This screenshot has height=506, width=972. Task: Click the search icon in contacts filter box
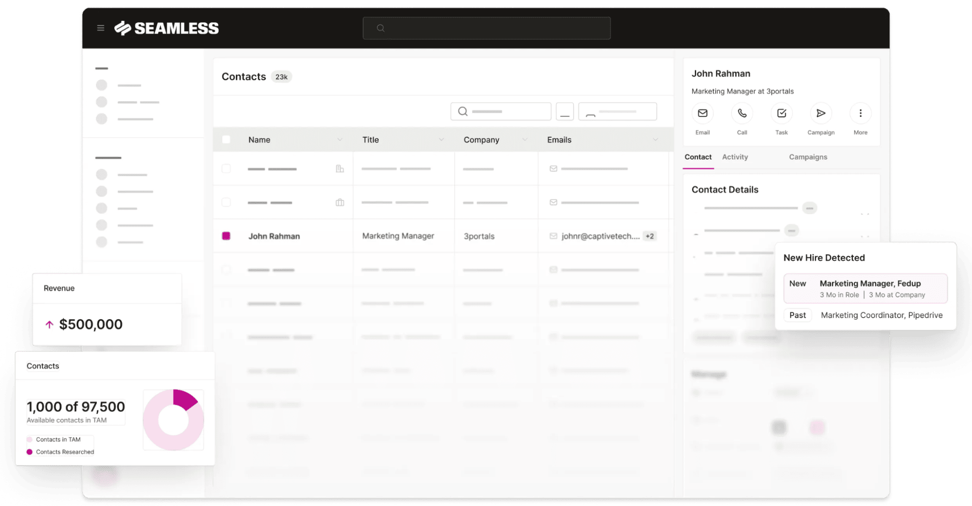pyautogui.click(x=463, y=111)
